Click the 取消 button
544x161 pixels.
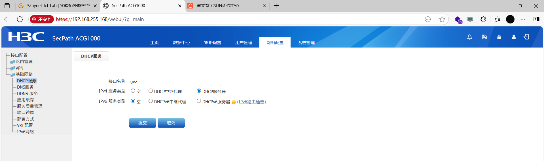pos(171,123)
